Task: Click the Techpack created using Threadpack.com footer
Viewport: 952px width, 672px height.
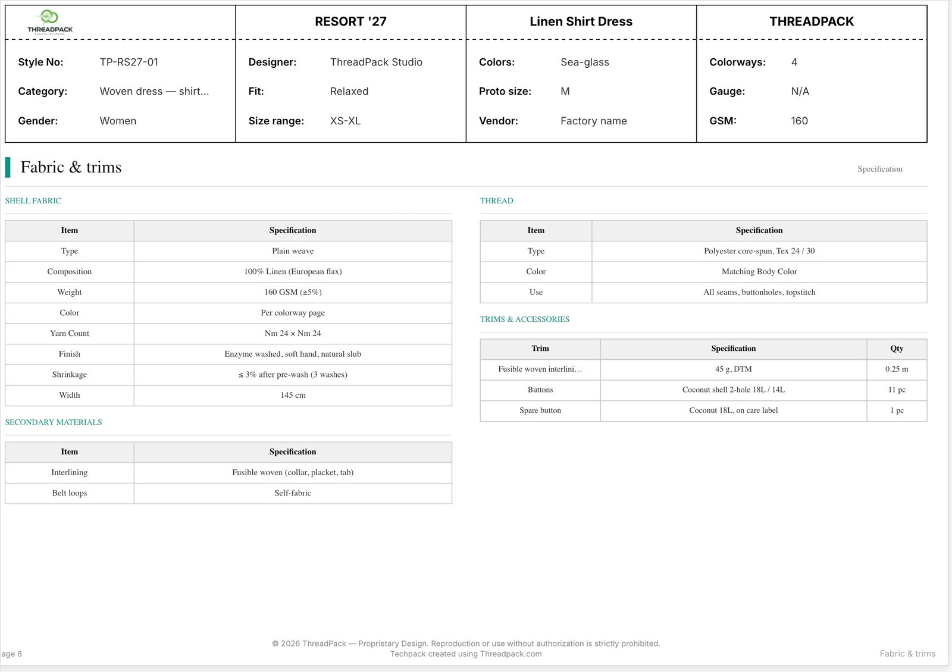Action: (466, 654)
